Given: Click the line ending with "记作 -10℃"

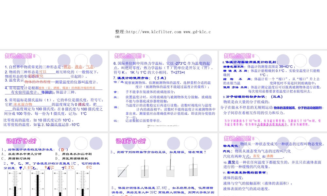Looking at the screenshot, I should 42,125.
